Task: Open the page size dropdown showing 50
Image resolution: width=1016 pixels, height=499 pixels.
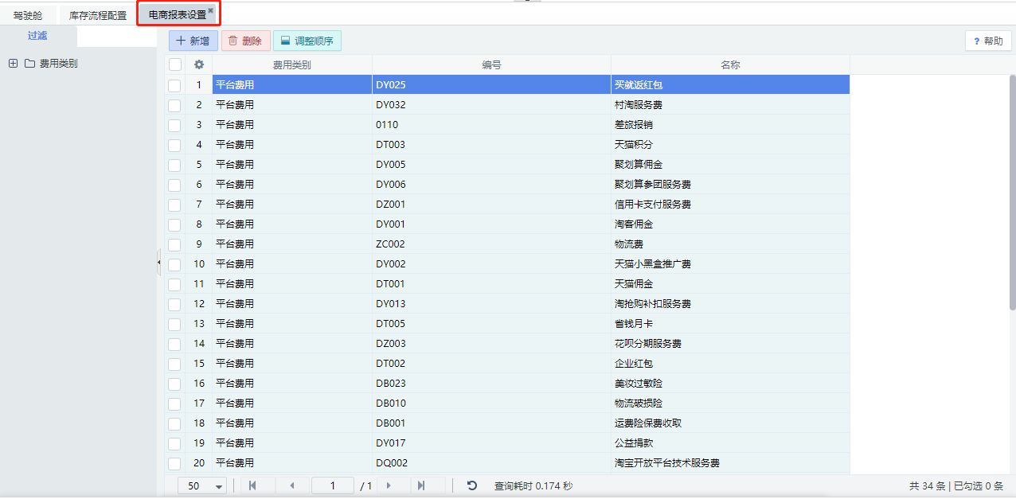Action: (x=206, y=485)
